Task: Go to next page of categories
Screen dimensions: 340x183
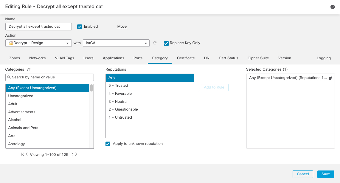Action: (x=72, y=154)
